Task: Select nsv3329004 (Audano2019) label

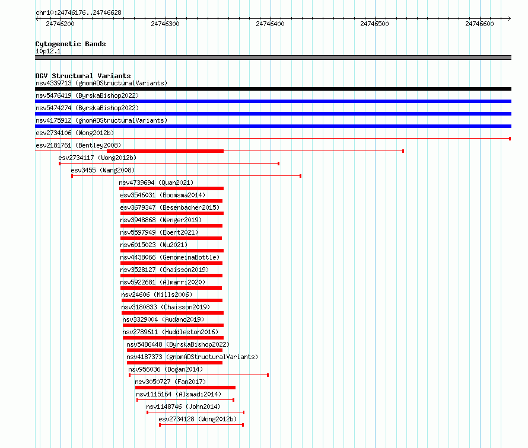Action: coord(163,319)
